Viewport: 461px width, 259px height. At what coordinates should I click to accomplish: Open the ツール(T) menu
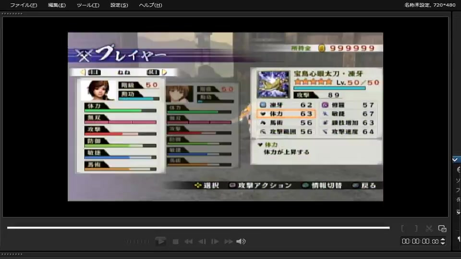point(88,5)
